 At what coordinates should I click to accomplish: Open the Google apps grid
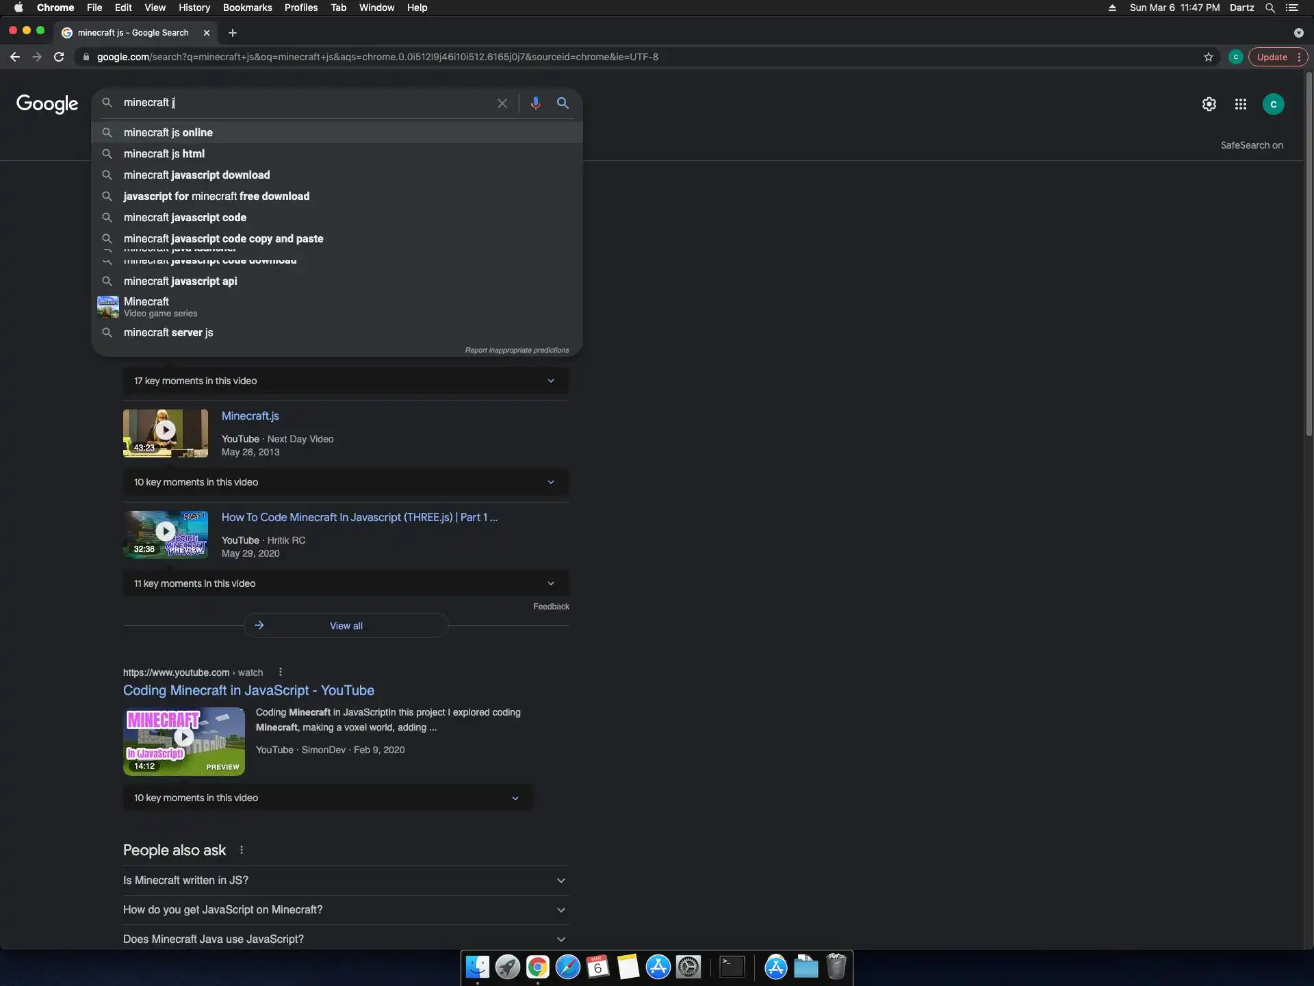1240,104
